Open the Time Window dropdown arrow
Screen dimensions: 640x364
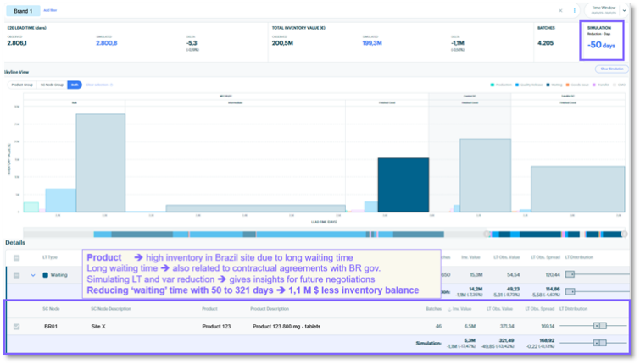pos(624,11)
